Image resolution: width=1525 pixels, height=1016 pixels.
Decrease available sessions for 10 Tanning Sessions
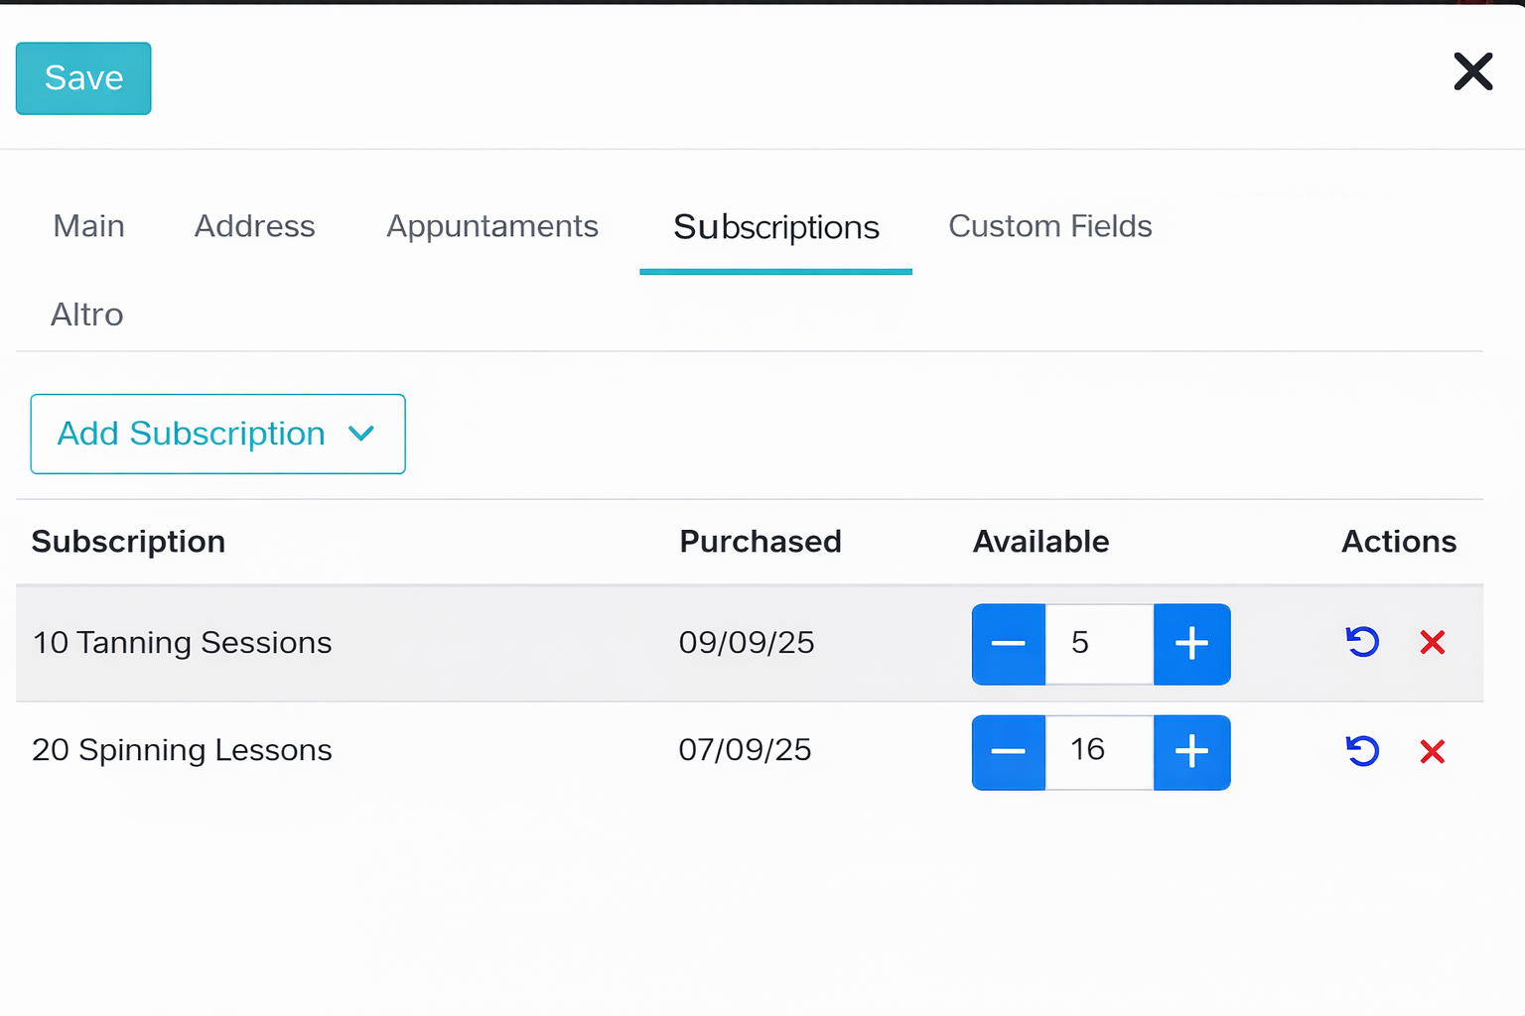1008,644
